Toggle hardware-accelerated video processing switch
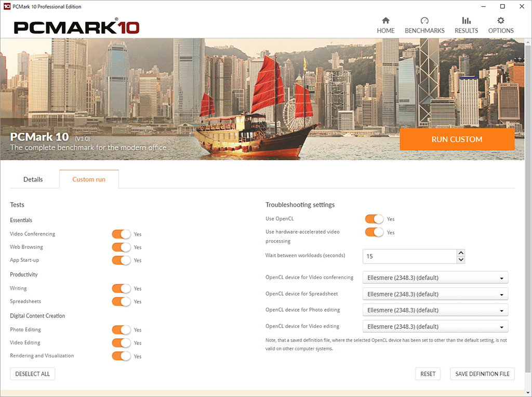The width and height of the screenshot is (532, 397). click(374, 232)
